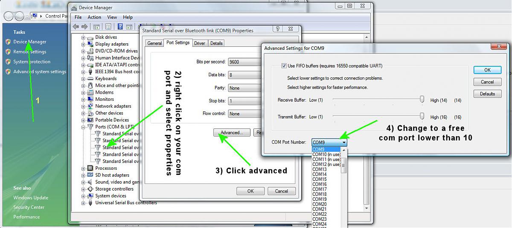Collapse the Ports (COM & LPT) tree node
This screenshot has width=512, height=228.
pos(83,127)
